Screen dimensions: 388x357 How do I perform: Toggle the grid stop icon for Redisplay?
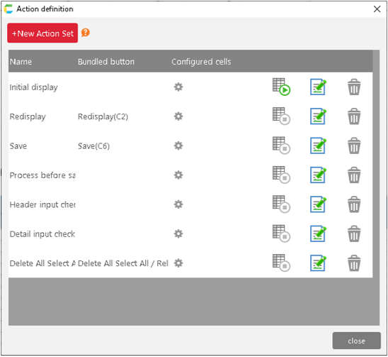pyautogui.click(x=281, y=116)
